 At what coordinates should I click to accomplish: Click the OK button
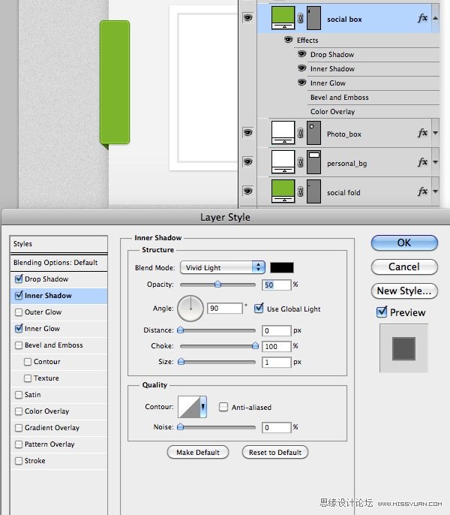(x=404, y=242)
